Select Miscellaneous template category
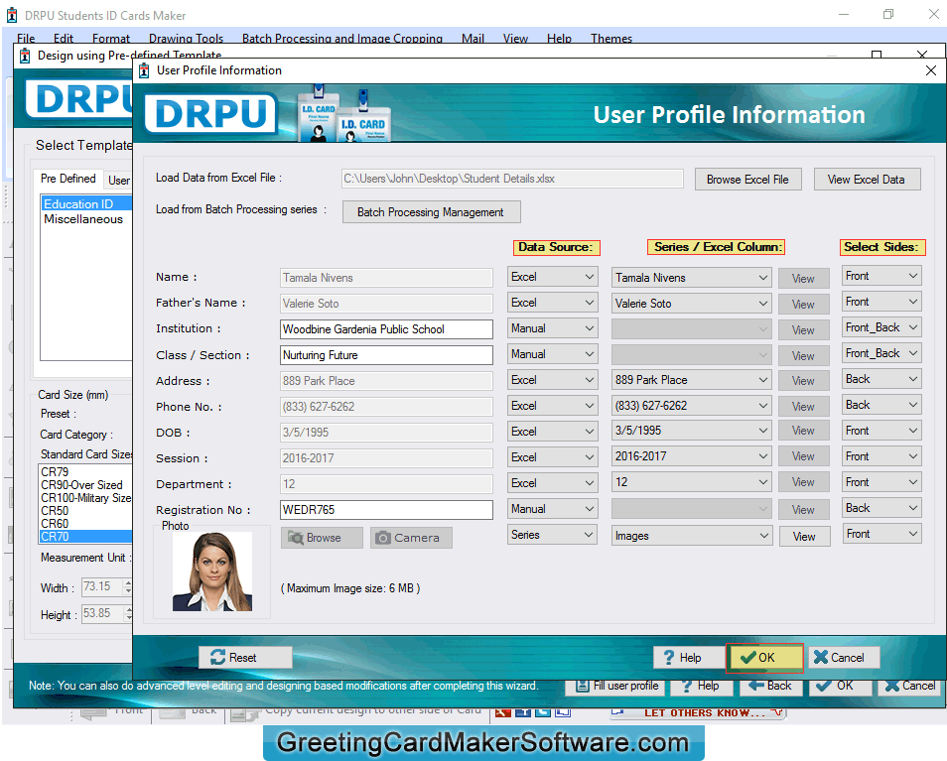947x761 pixels. coord(83,219)
